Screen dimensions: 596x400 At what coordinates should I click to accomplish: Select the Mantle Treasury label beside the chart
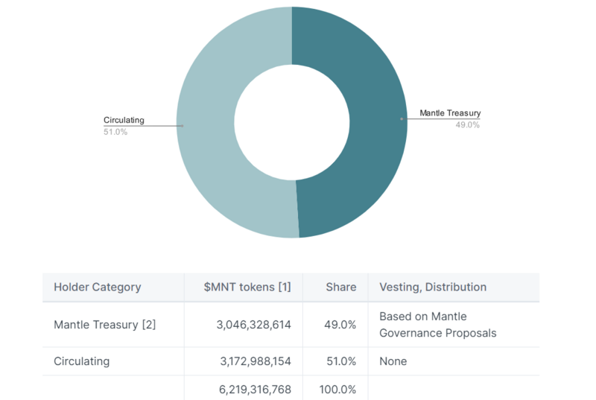click(449, 113)
